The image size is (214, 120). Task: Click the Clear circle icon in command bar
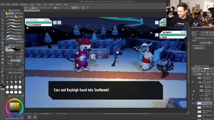click(49, 8)
